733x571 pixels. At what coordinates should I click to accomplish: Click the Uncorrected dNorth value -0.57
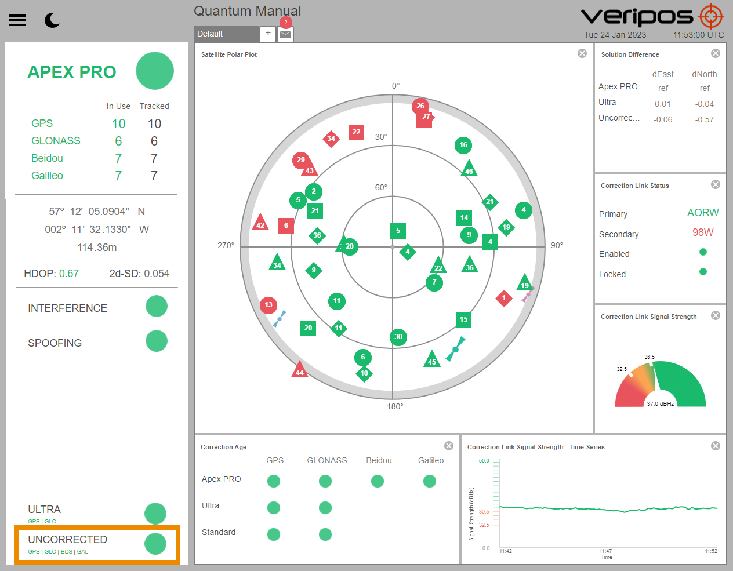click(x=705, y=119)
